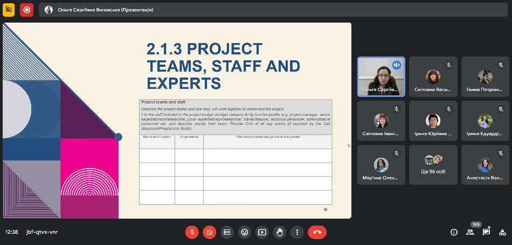The image size is (512, 245).
Task: Click Ірина Юріївна avatar photo
Action: 433,121
